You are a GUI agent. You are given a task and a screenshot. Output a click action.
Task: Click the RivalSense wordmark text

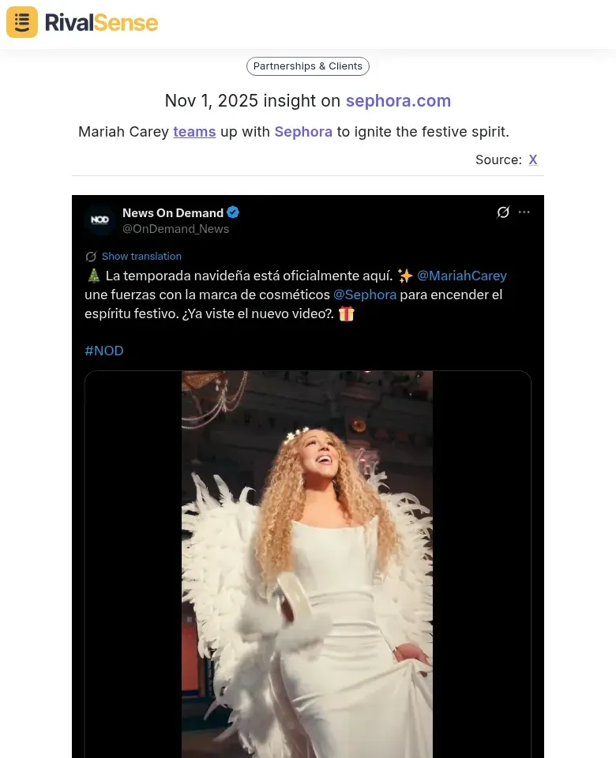pos(101,22)
